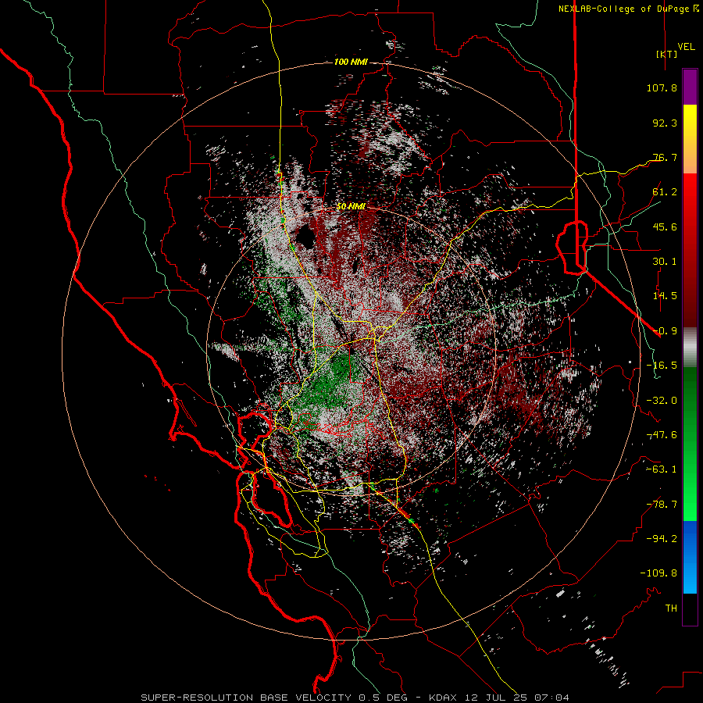Click the 107.8 velocity scale value
The height and width of the screenshot is (703, 703).
pyautogui.click(x=662, y=87)
